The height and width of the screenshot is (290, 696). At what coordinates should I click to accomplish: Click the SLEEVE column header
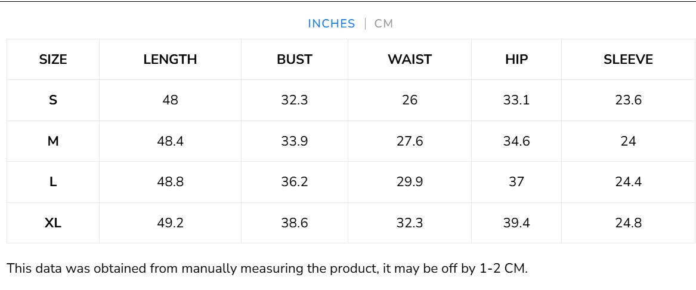coord(628,60)
